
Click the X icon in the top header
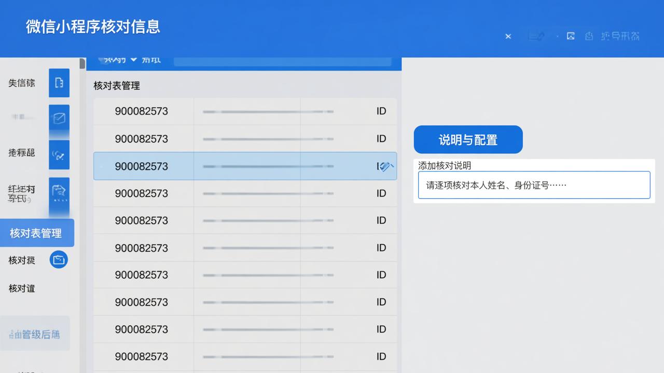point(508,36)
